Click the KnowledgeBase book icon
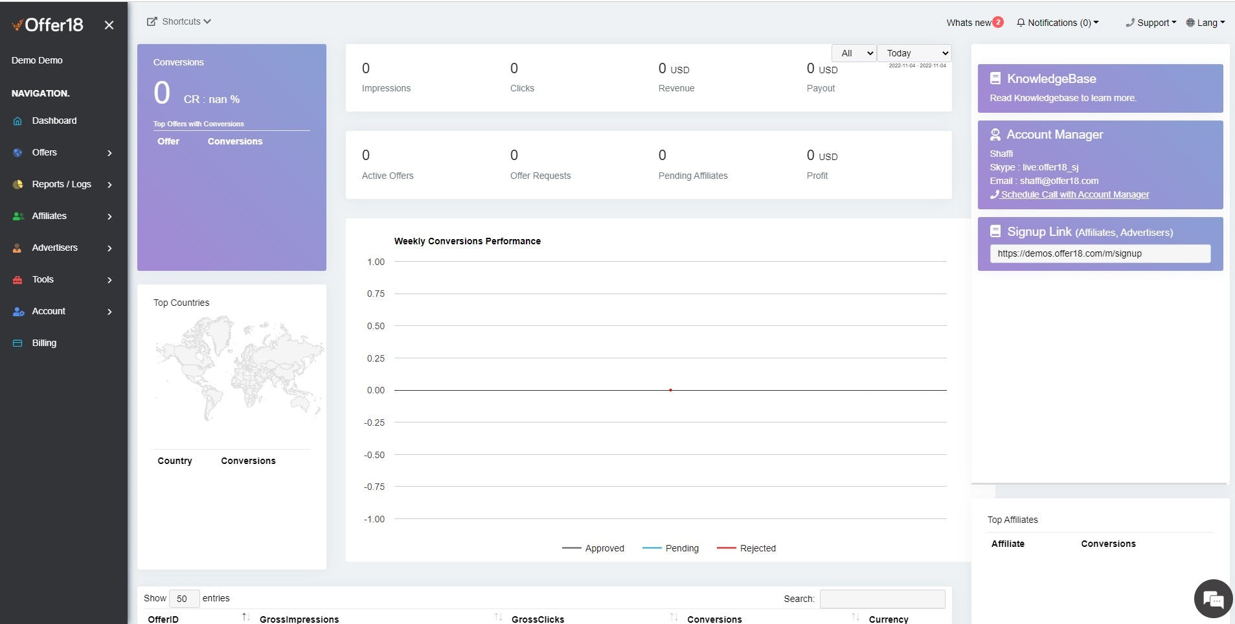This screenshot has height=624, width=1235. click(x=995, y=78)
